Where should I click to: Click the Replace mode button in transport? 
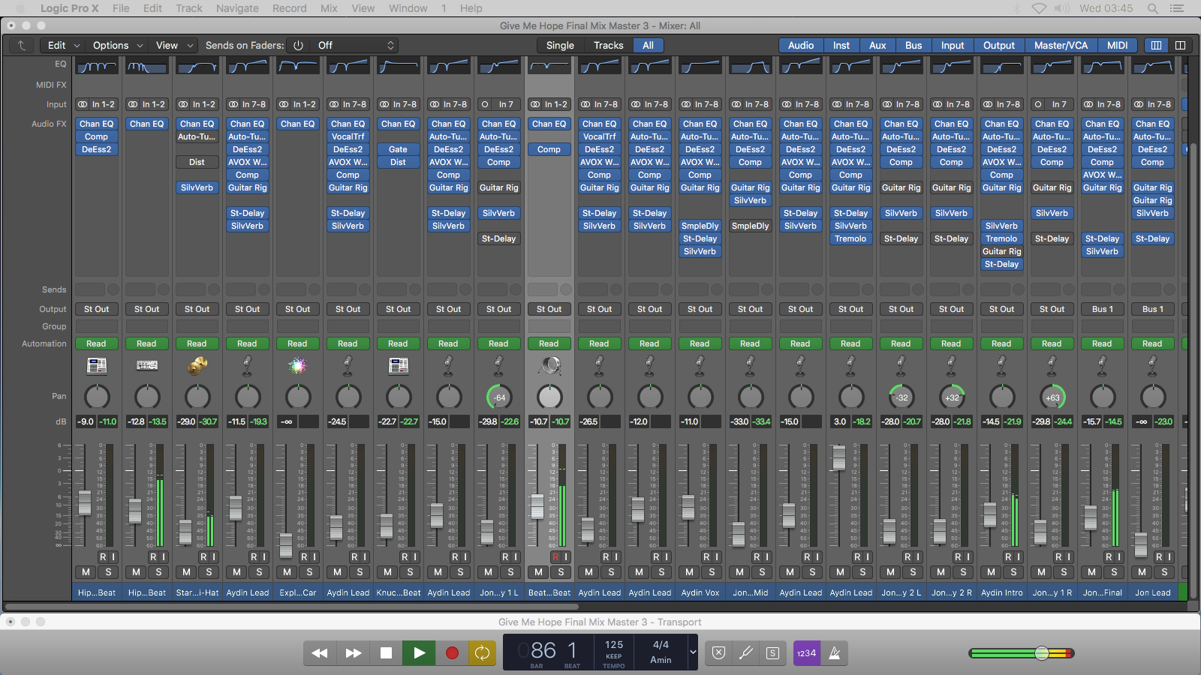718,652
